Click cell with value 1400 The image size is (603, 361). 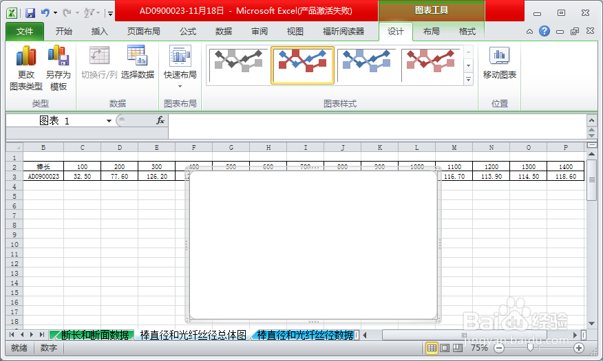tap(566, 166)
